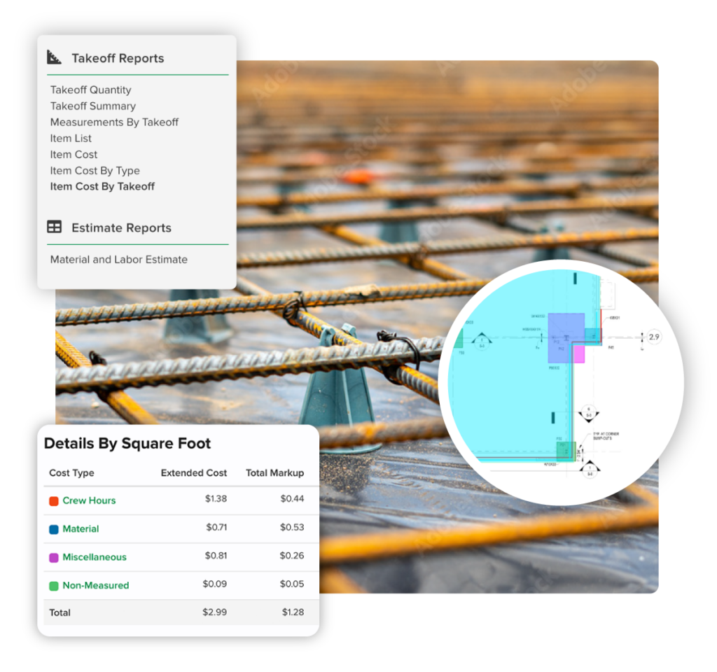Select the green Non-Measured color swatch
This screenshot has width=717, height=672.
coord(53,586)
